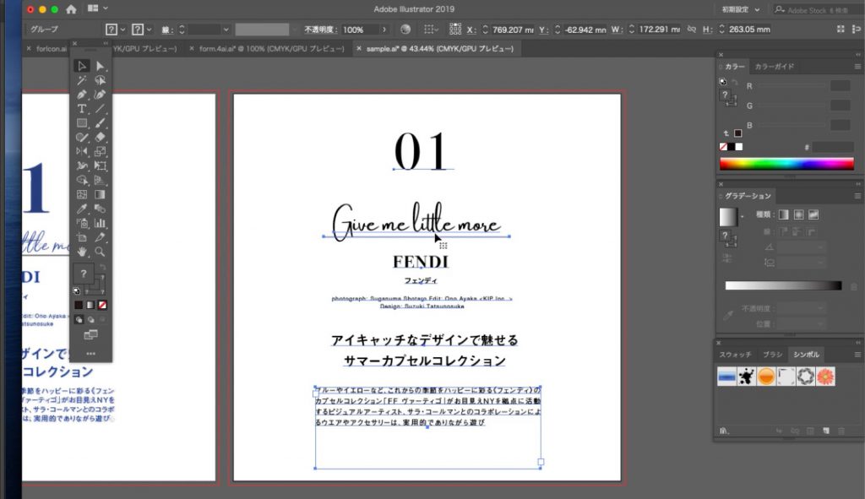Select the Selection tool

click(82, 66)
